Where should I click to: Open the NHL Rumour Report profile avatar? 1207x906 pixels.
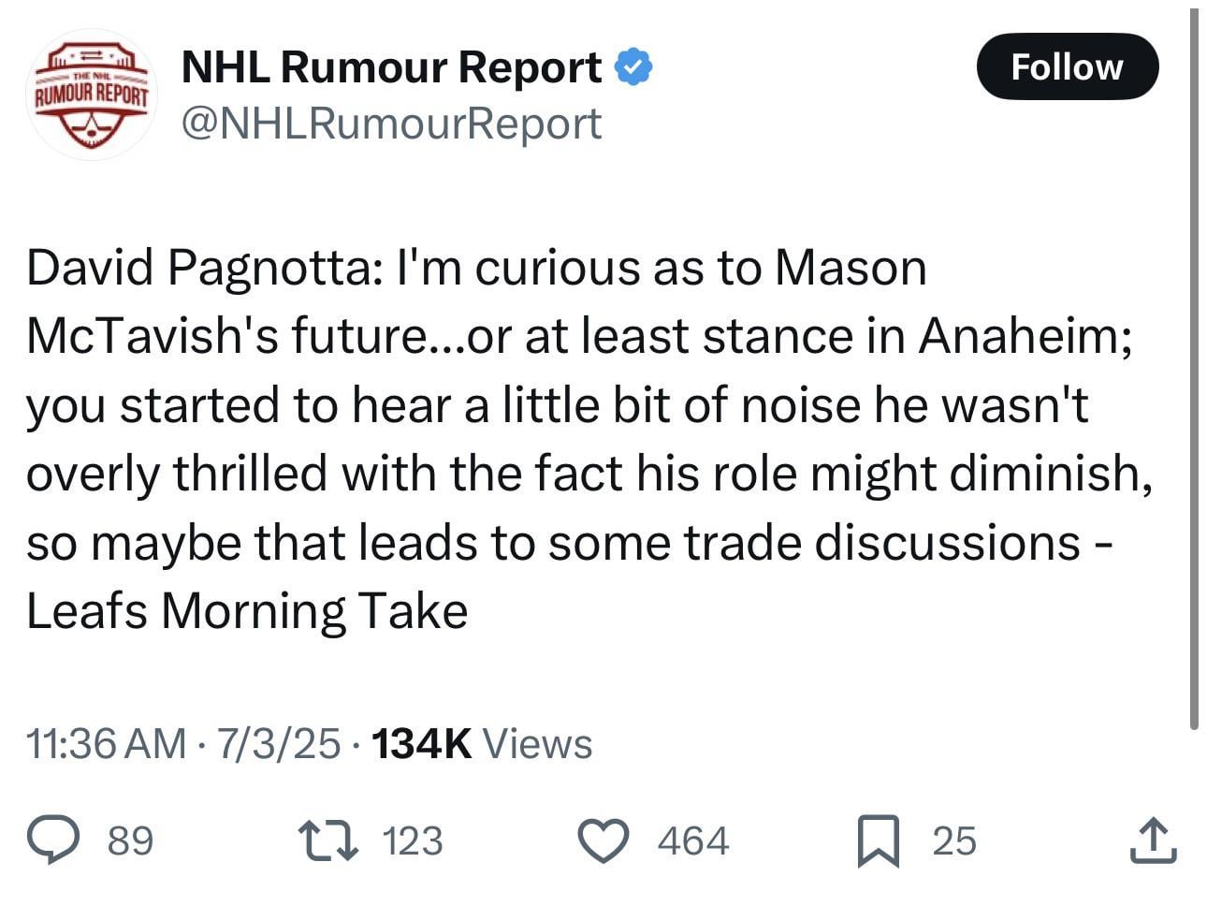(x=92, y=95)
